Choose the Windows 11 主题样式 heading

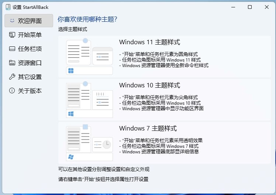pyautogui.click(x=149, y=42)
